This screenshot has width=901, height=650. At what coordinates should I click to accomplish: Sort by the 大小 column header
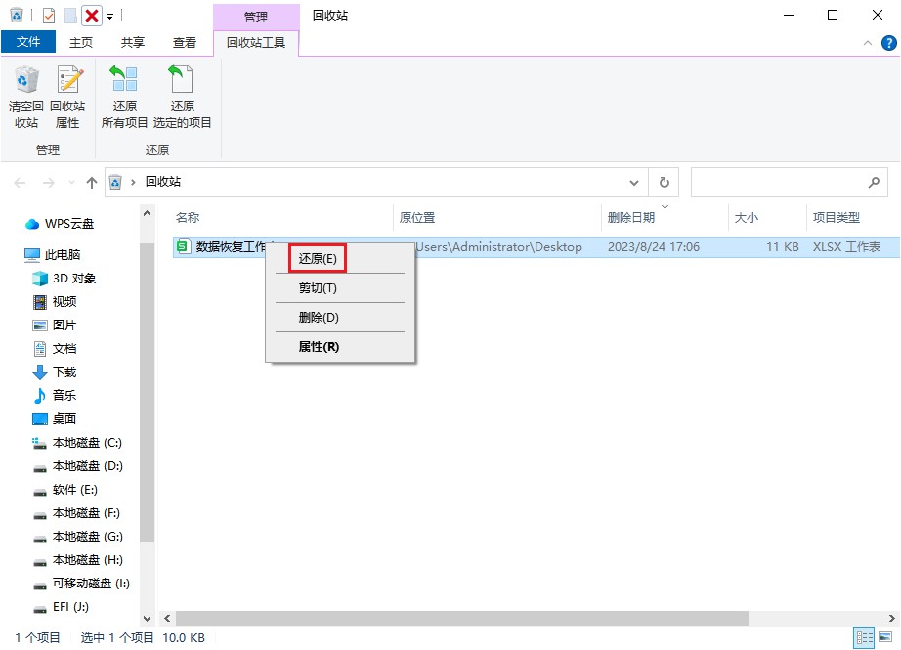746,218
